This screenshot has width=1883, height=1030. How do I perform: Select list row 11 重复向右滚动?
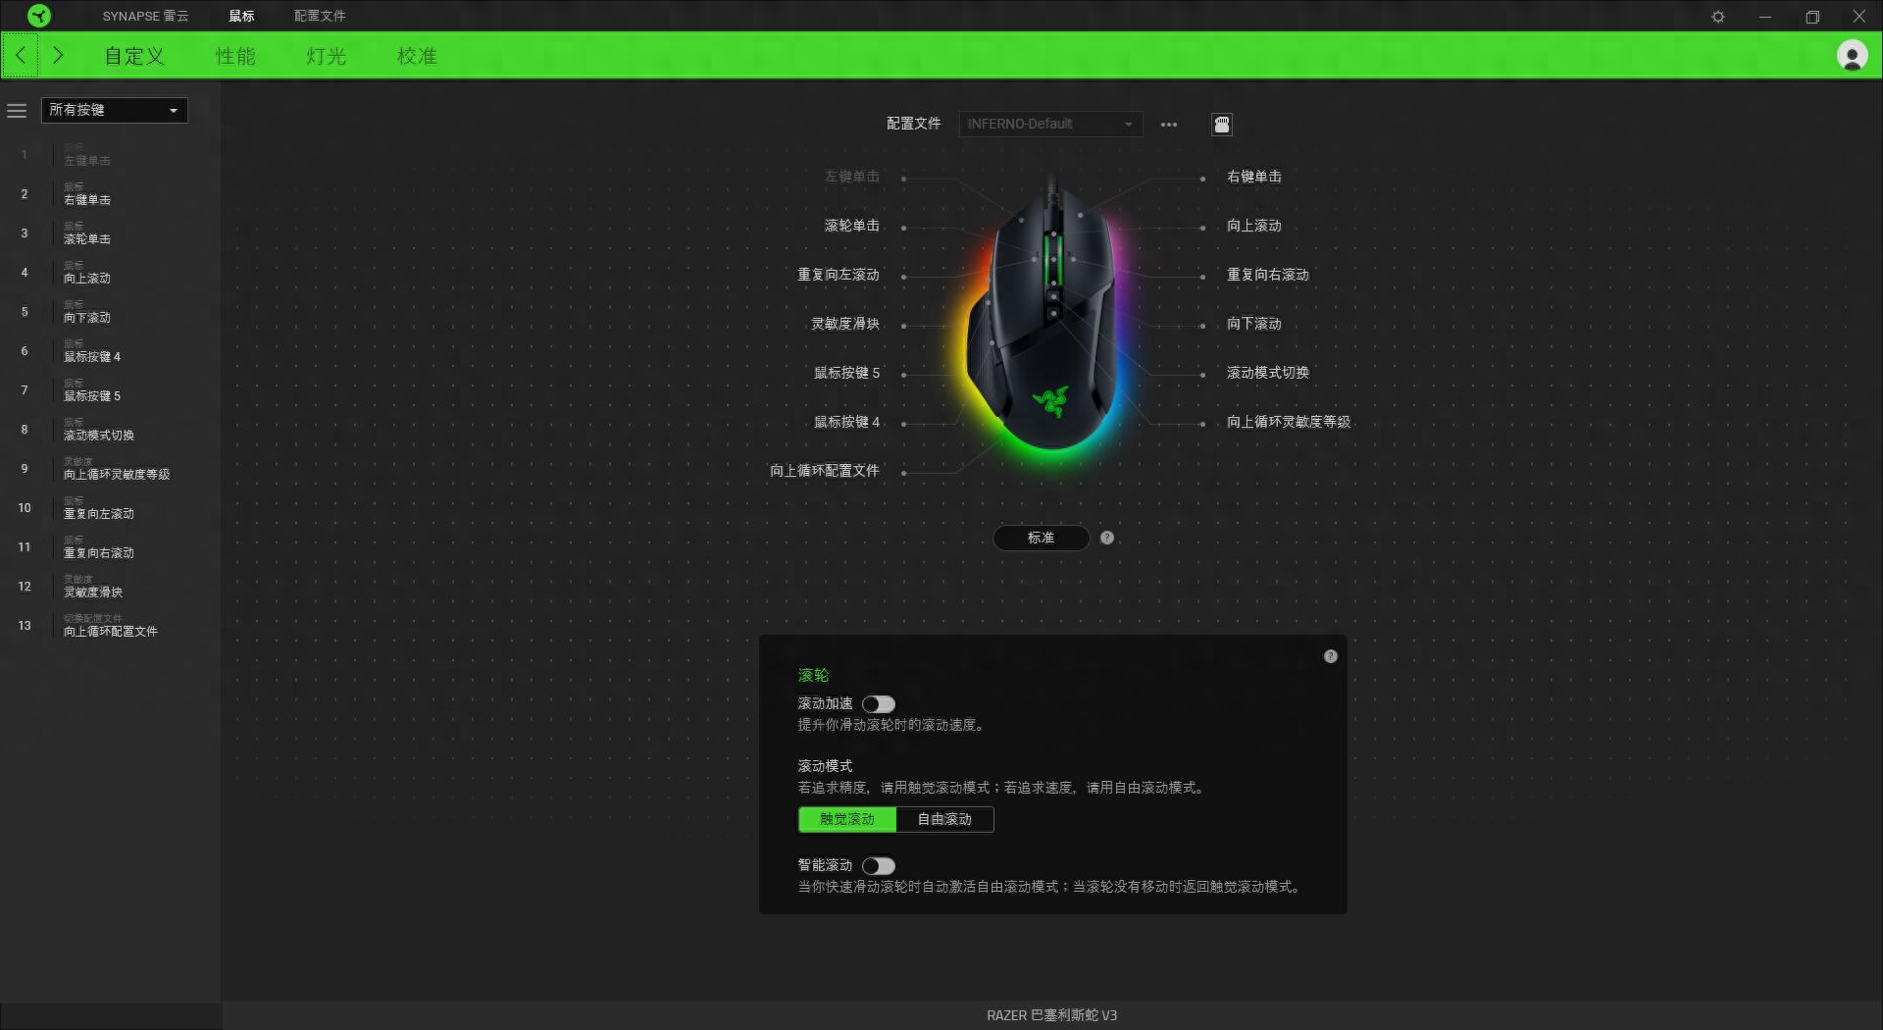(110, 547)
